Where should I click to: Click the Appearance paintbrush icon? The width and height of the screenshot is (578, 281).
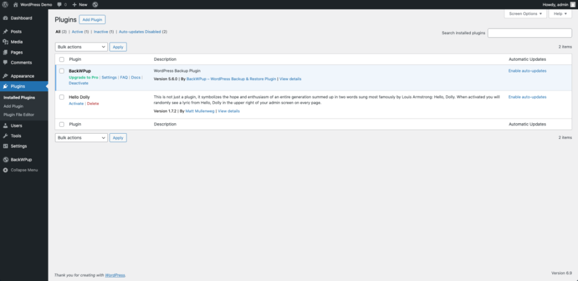tap(5, 76)
